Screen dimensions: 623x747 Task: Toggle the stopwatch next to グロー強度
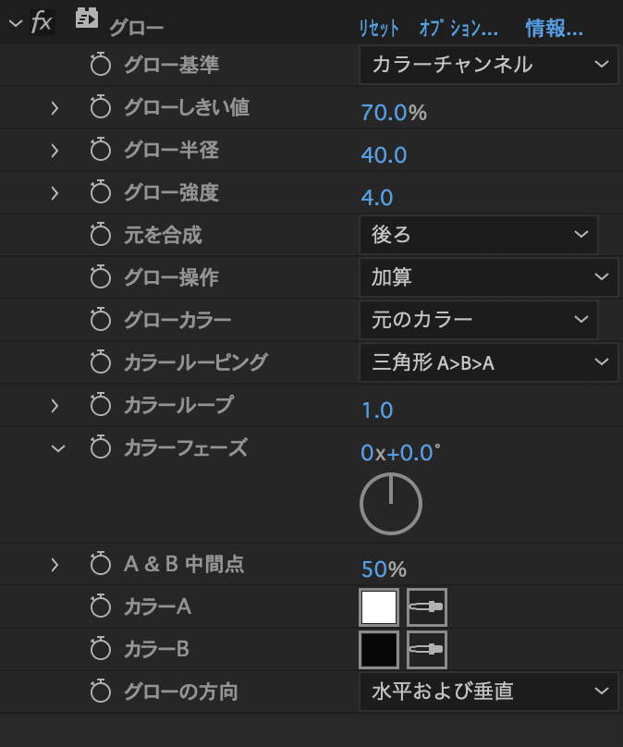pos(100,193)
